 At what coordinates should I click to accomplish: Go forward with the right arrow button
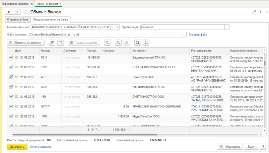coord(17,12)
